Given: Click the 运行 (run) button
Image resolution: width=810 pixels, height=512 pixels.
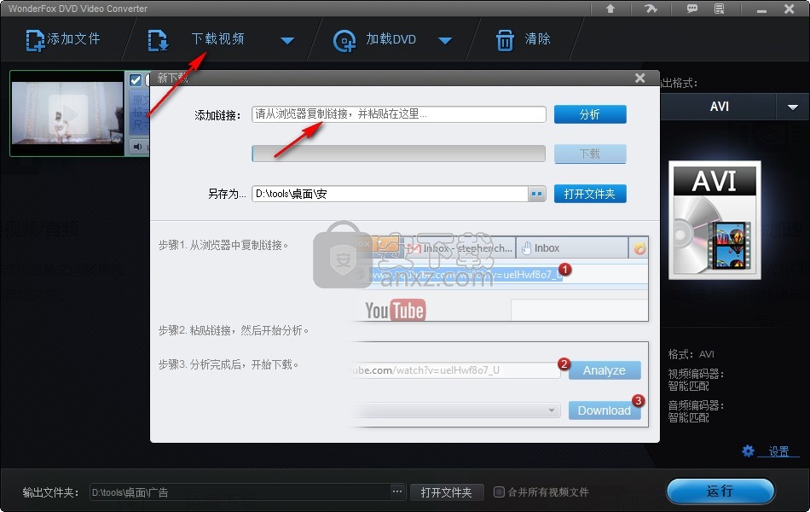Looking at the screenshot, I should [x=720, y=491].
